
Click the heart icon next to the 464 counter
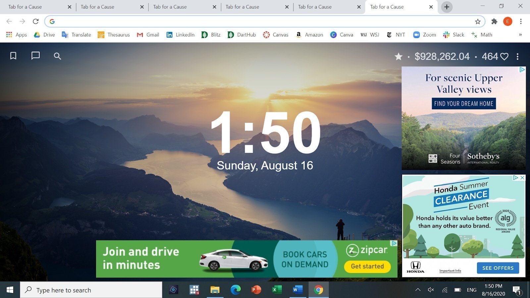tap(504, 57)
